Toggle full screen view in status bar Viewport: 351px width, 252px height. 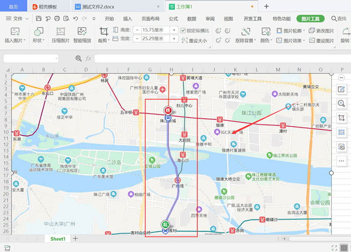pos(334,248)
